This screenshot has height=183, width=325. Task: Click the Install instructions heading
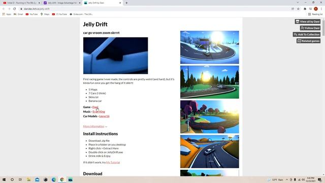[101, 134]
